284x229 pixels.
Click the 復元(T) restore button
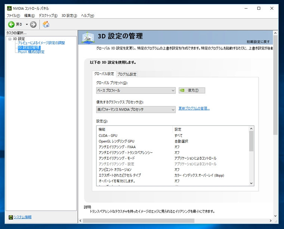click(192, 90)
